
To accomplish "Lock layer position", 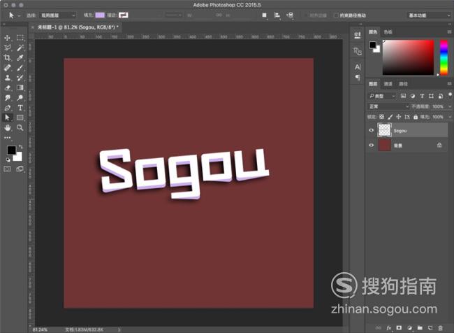I will [398, 117].
